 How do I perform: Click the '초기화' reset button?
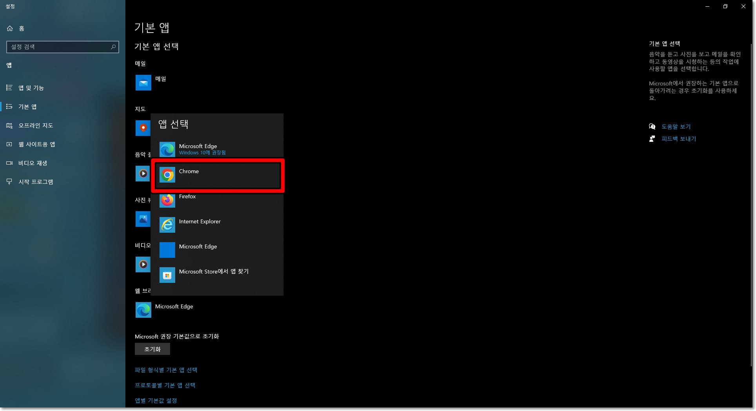(152, 349)
